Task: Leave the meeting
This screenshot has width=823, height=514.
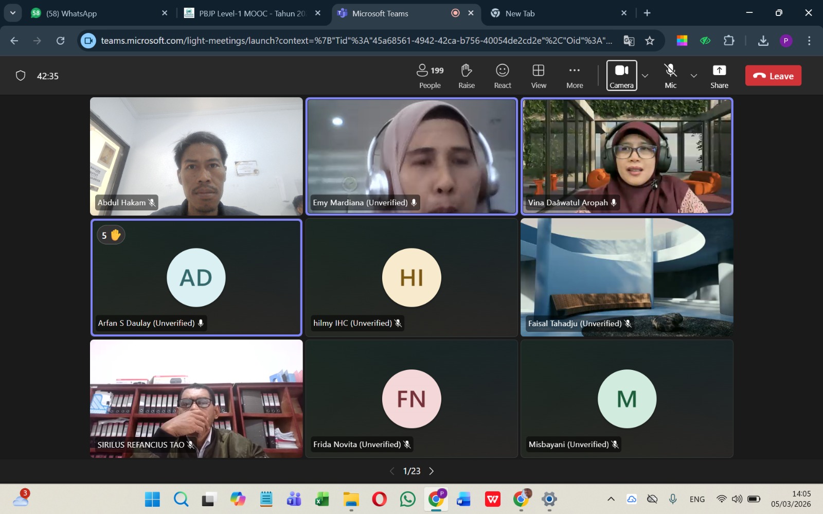Action: tap(773, 75)
